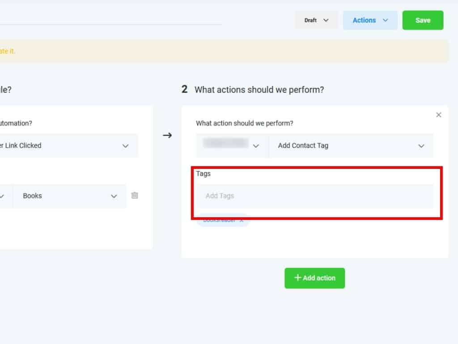Click the yellow notice banner
The width and height of the screenshot is (458, 344).
pyautogui.click(x=224, y=51)
